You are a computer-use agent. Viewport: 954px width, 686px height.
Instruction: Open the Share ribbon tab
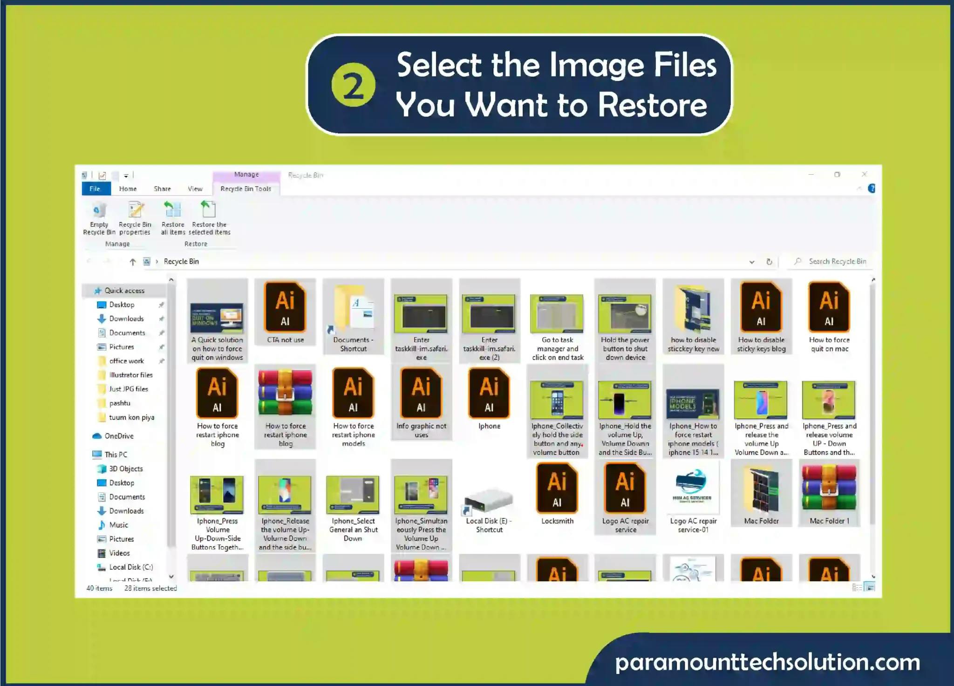[x=162, y=189]
